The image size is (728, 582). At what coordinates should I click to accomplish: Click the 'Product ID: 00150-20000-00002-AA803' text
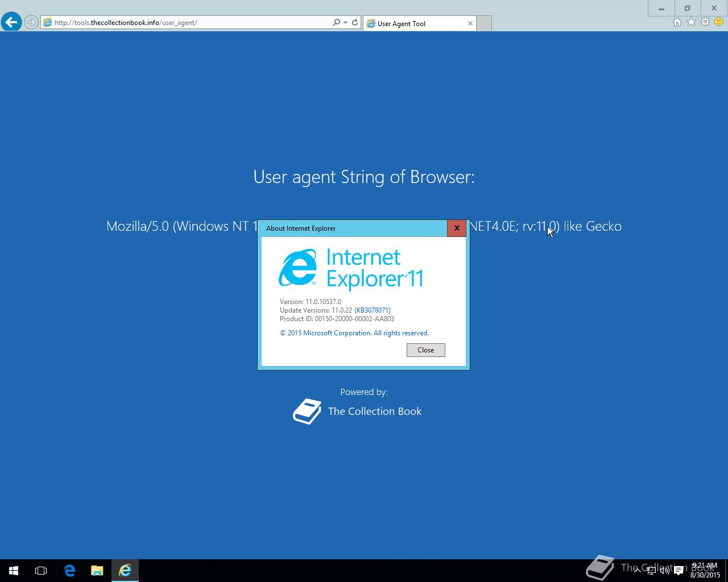click(337, 319)
